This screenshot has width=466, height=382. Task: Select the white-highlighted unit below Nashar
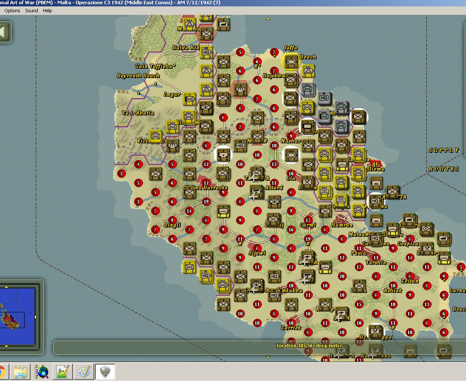pos(291,155)
